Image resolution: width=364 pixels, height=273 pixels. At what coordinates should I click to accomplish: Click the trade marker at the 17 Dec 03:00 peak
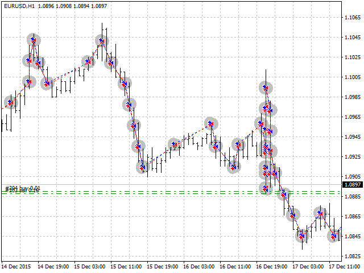click(320, 213)
